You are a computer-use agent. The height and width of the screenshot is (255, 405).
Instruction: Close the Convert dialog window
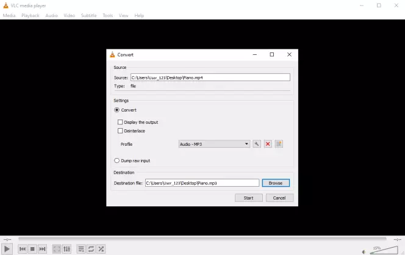click(x=289, y=54)
